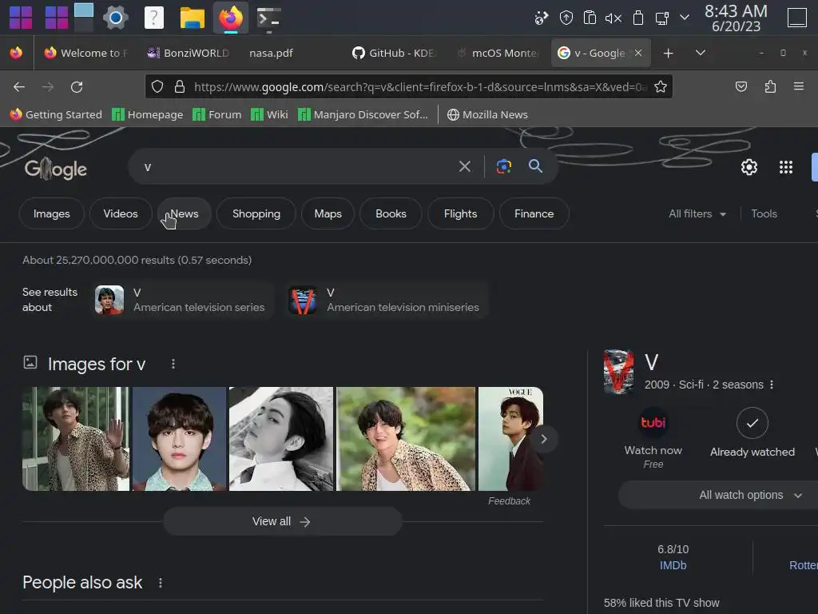Switch to Welcome to Firefox tab
818x614 pixels.
pyautogui.click(x=86, y=53)
